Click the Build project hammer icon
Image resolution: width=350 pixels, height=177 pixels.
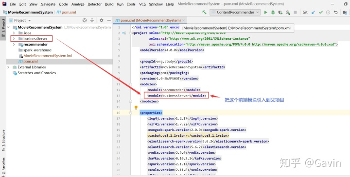coord(204,12)
